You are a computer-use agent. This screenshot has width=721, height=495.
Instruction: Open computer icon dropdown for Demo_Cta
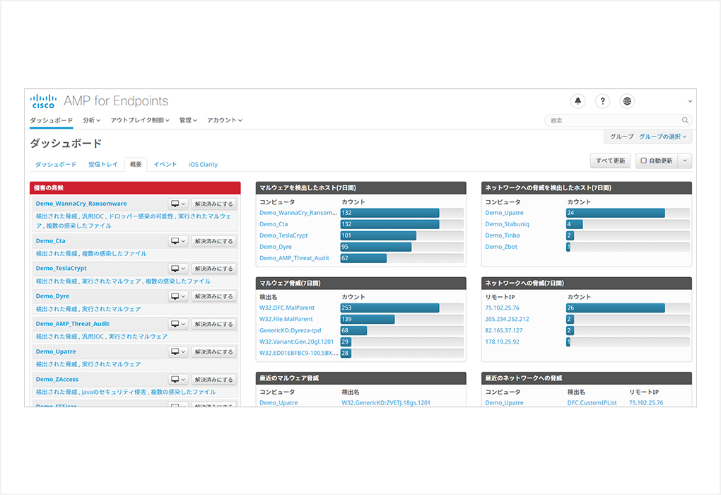coord(178,241)
